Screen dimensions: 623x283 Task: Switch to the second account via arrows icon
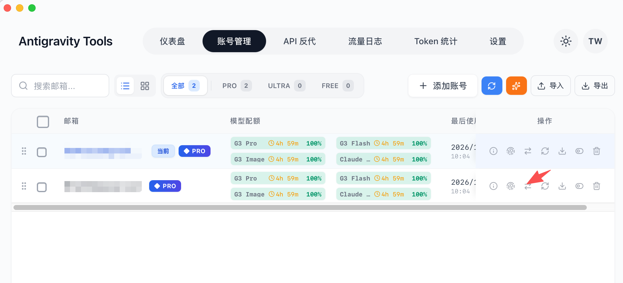click(x=528, y=186)
